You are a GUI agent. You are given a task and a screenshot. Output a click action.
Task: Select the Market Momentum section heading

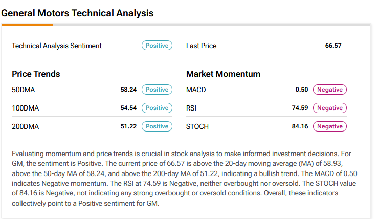click(x=223, y=74)
